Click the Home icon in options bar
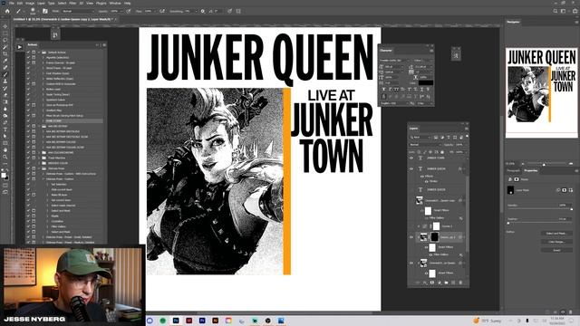 (7, 11)
